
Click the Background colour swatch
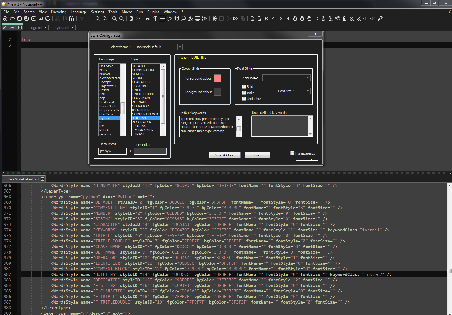[x=217, y=92]
